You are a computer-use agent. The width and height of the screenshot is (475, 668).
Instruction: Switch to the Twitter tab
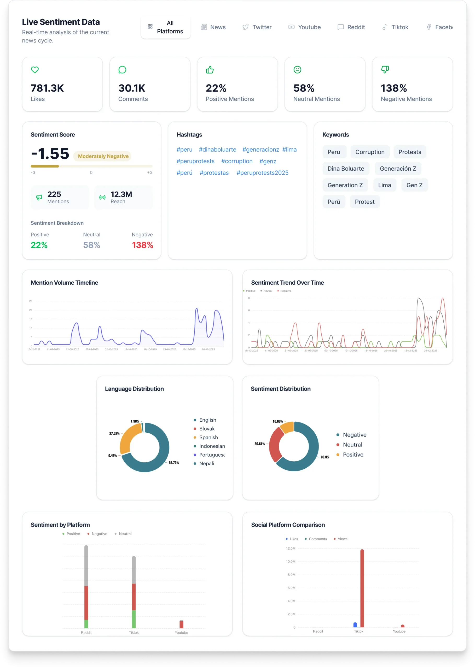point(257,27)
